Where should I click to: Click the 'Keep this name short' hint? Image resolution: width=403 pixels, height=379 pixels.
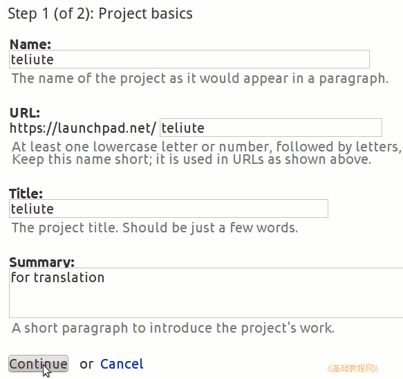(x=191, y=160)
